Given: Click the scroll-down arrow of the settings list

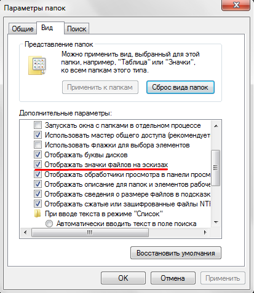Looking at the screenshot, I should pyautogui.click(x=216, y=222).
